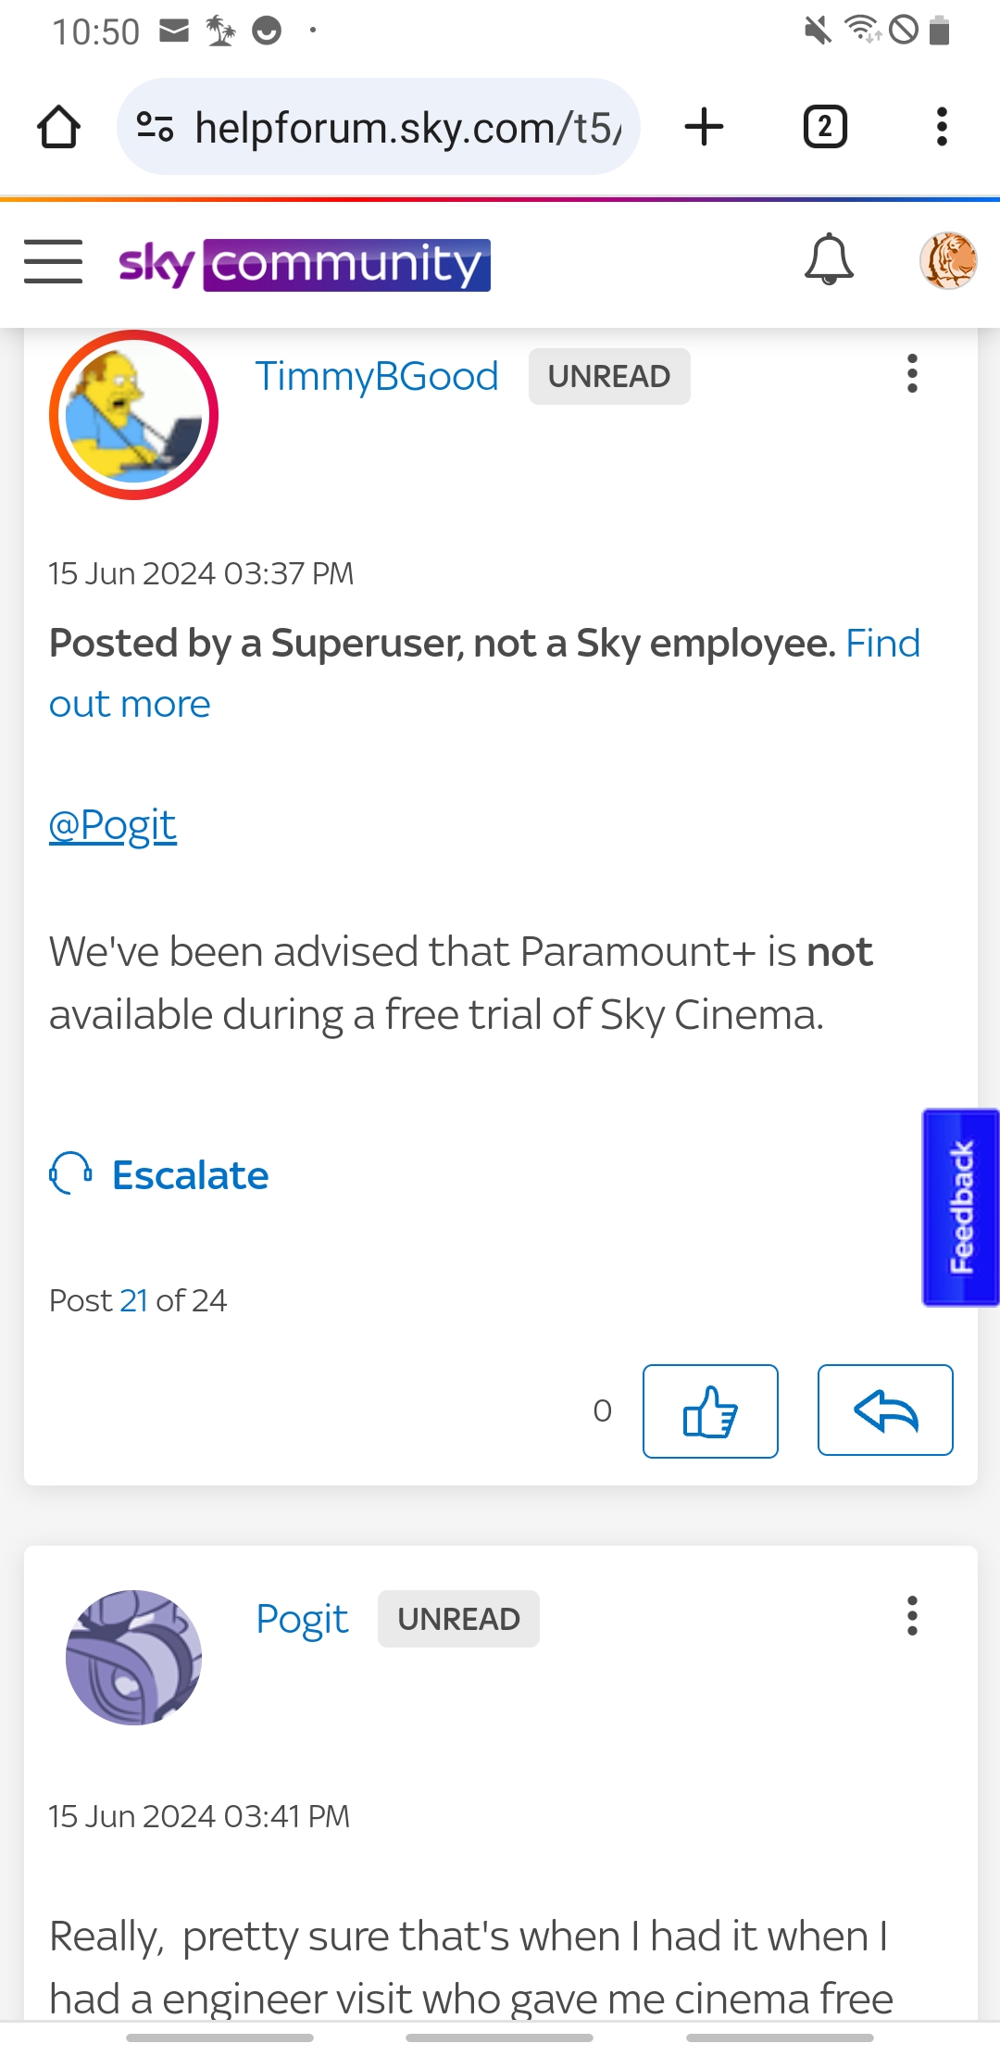
Task: Open Chrome's three-dot browser menu
Action: tap(941, 126)
